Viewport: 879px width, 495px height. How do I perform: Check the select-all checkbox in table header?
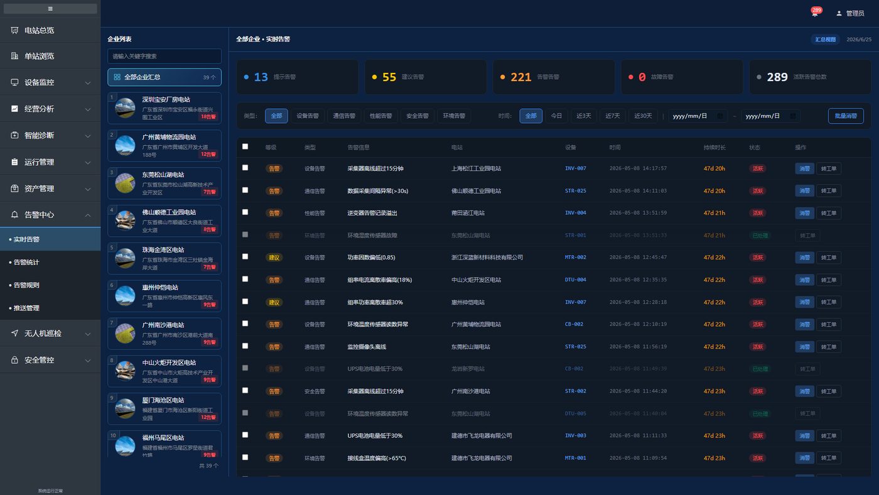pos(245,146)
